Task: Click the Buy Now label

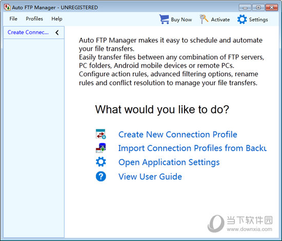Action: pyautogui.click(x=182, y=19)
